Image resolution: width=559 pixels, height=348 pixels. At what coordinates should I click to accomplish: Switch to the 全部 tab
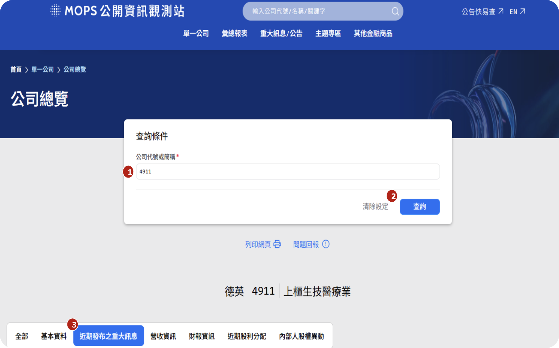pos(22,336)
